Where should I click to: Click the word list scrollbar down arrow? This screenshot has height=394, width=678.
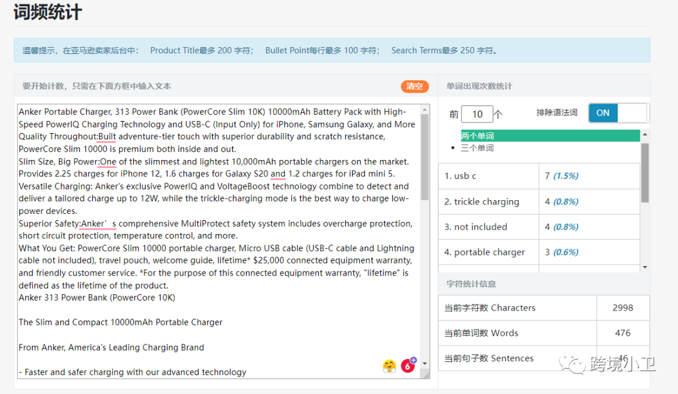645,267
